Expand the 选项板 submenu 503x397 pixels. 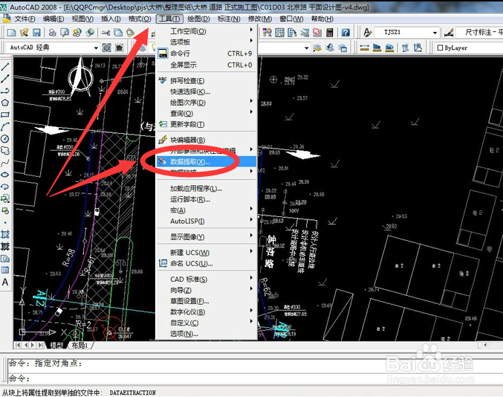coord(207,42)
